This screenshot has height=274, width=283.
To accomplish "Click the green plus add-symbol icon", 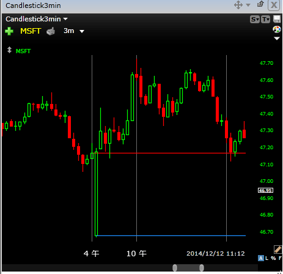I will tap(9, 31).
